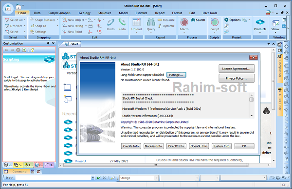Click the System Info button
Viewport: 292px width, 189px height.
coord(221,146)
